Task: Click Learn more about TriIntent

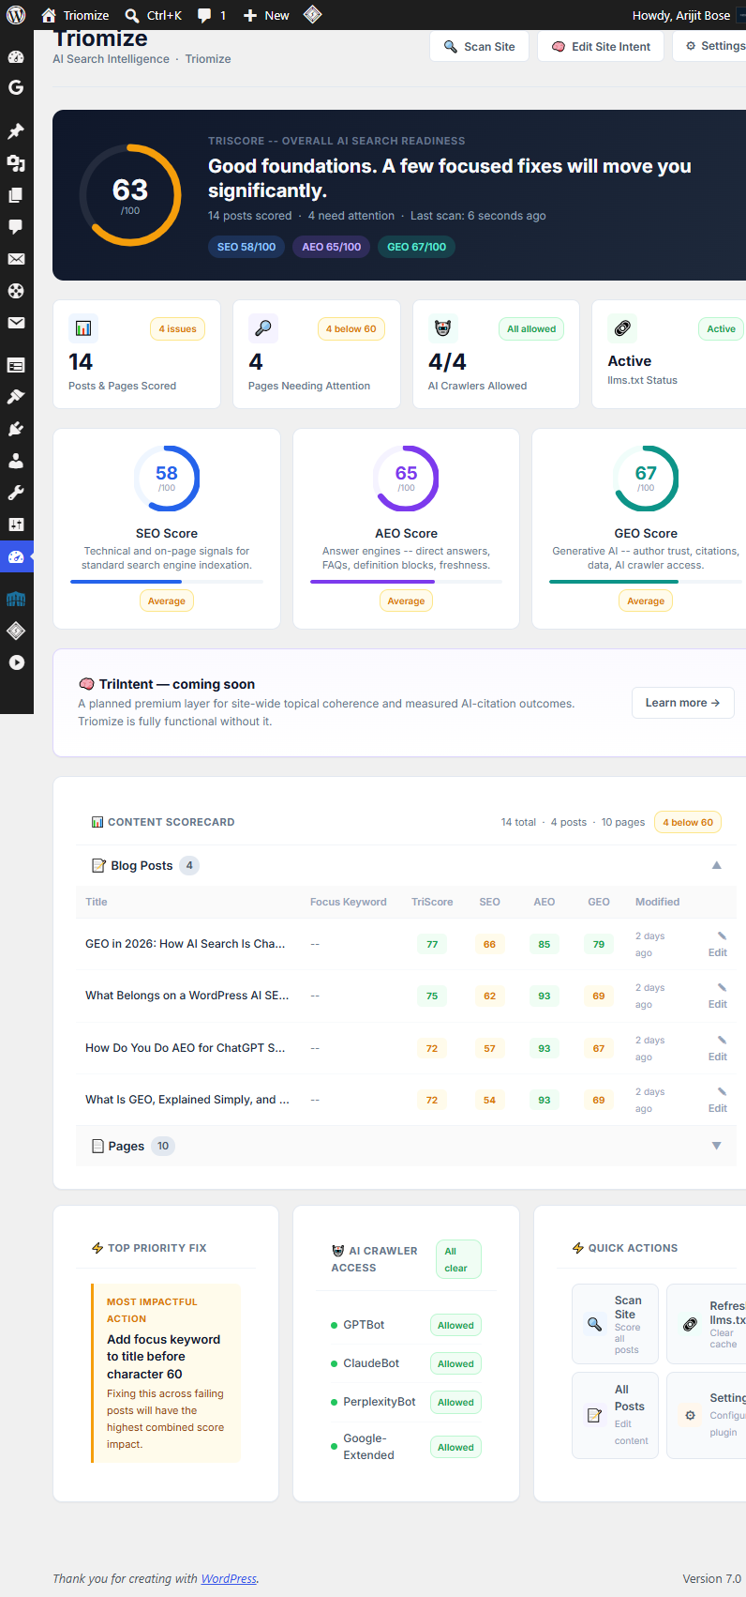Action: [682, 703]
